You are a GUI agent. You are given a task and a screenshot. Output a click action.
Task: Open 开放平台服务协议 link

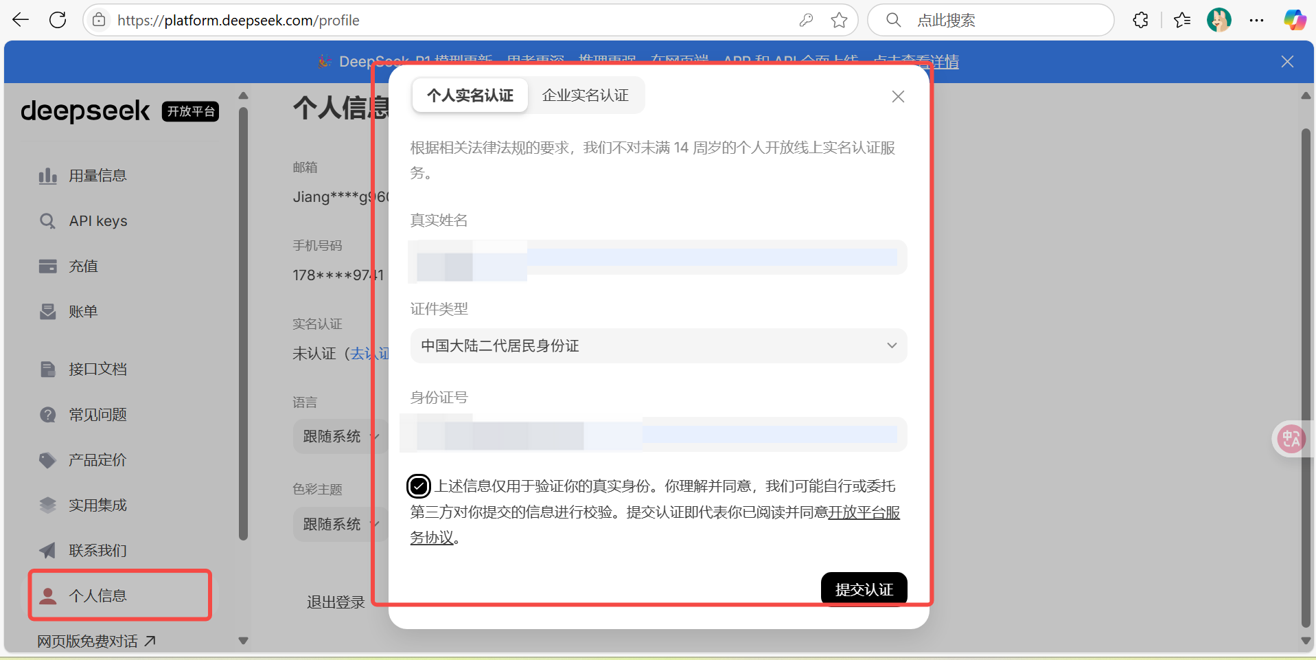point(864,512)
